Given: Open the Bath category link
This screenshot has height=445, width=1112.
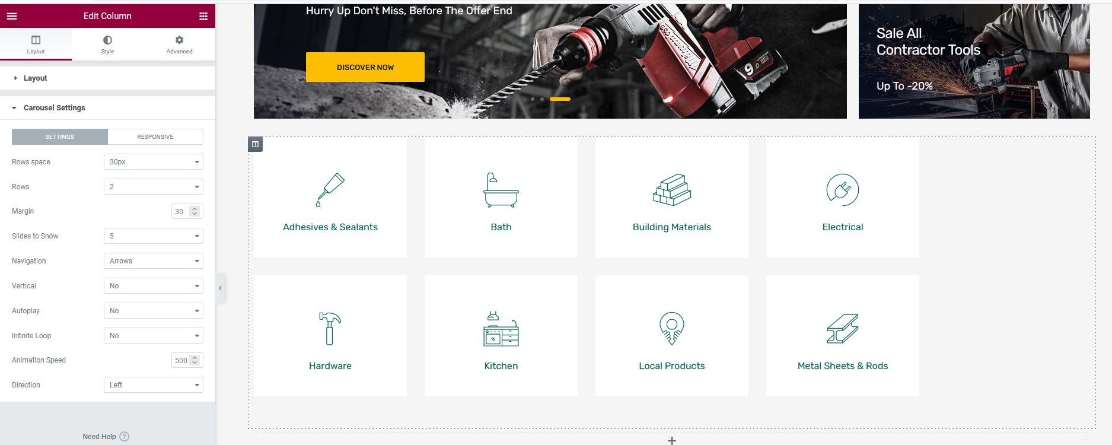Looking at the screenshot, I should coord(501,227).
